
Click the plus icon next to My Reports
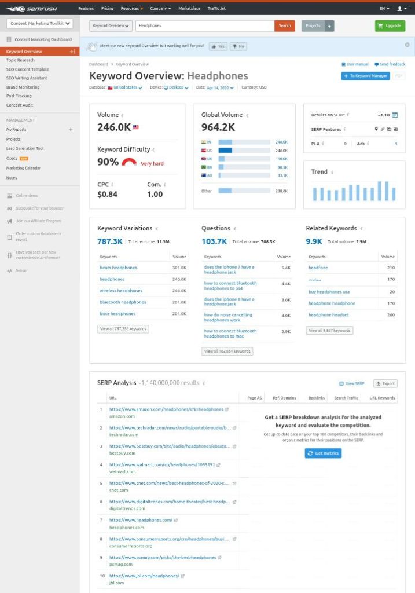[71, 129]
